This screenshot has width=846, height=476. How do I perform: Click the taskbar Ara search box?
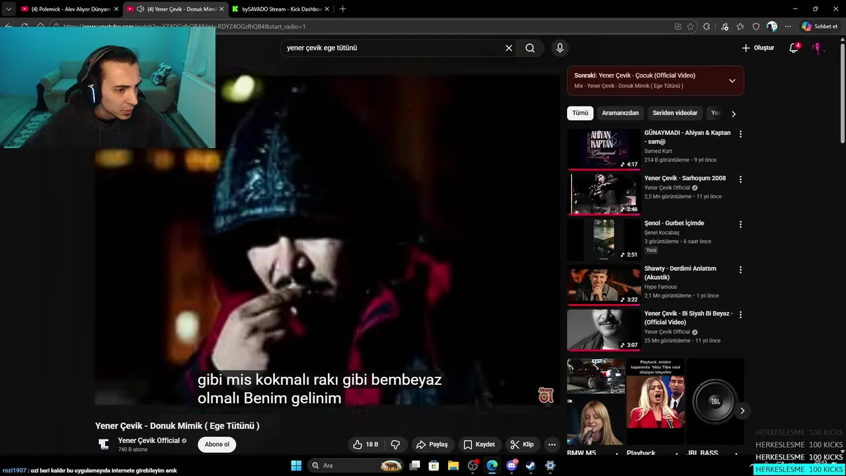(356, 465)
